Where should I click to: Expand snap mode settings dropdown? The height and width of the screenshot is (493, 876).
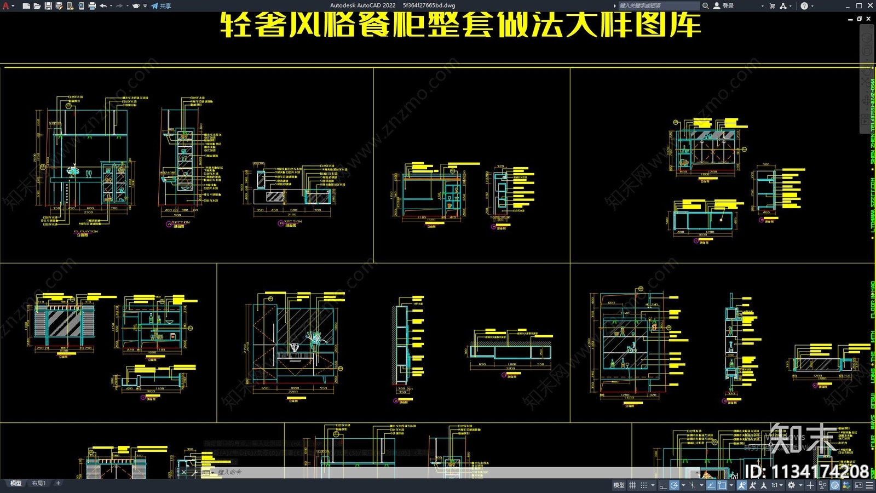coord(653,485)
